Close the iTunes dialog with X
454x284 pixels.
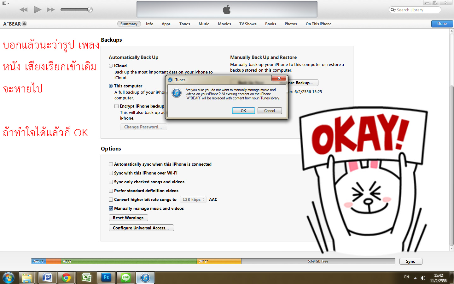coord(279,78)
